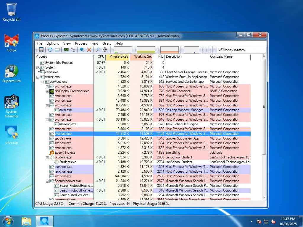The height and width of the screenshot is (227, 303).
Task: Sort by the PID column header
Action: tap(159, 56)
